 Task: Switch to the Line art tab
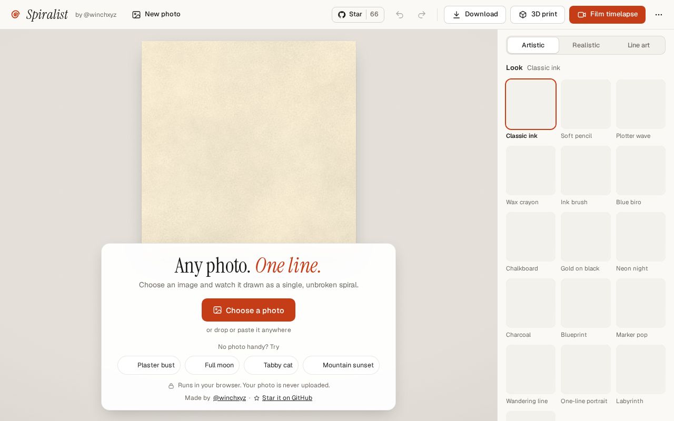tap(639, 45)
